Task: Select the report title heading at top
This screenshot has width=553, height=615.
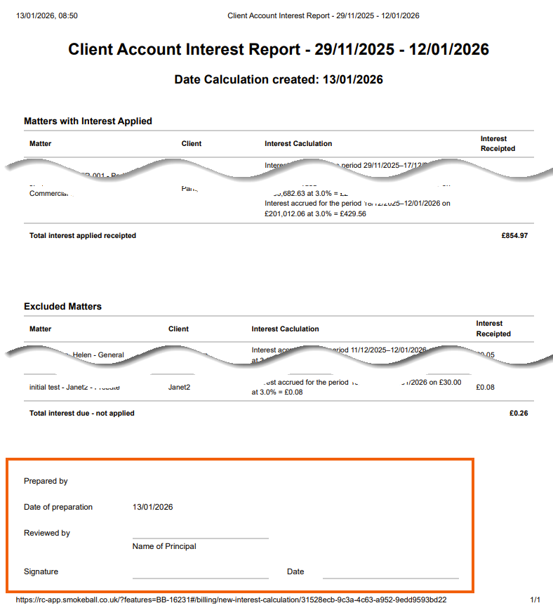Action: (x=279, y=50)
